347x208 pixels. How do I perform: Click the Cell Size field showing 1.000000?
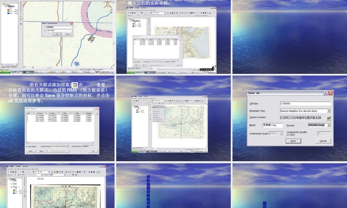(305, 103)
